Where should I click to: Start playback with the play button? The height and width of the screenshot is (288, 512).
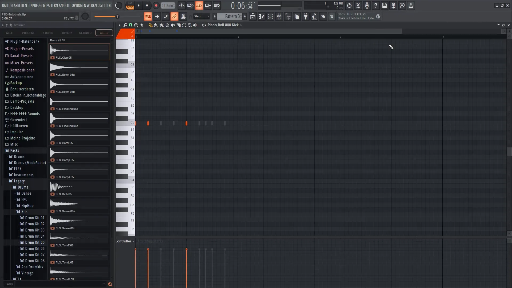tap(138, 6)
